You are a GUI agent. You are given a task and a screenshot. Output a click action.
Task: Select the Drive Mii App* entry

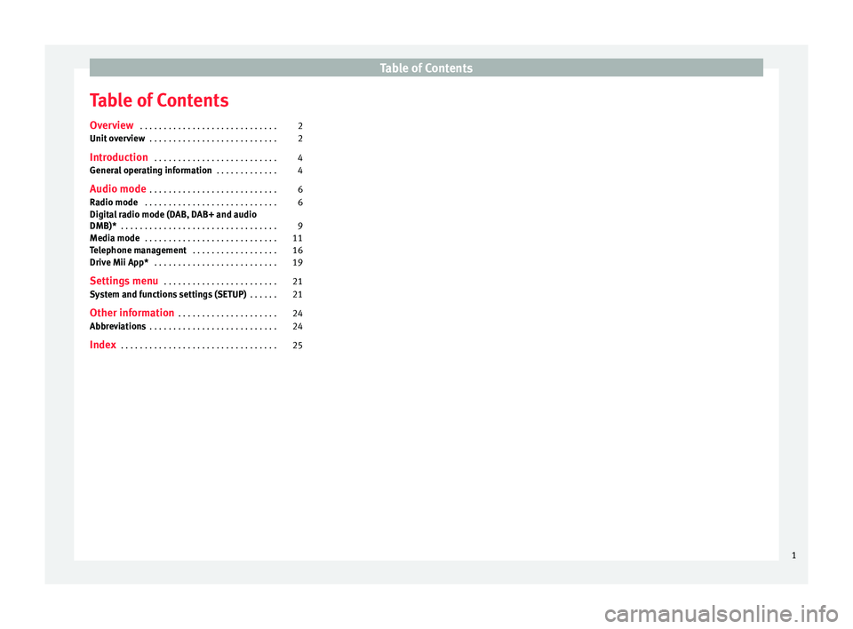point(119,264)
